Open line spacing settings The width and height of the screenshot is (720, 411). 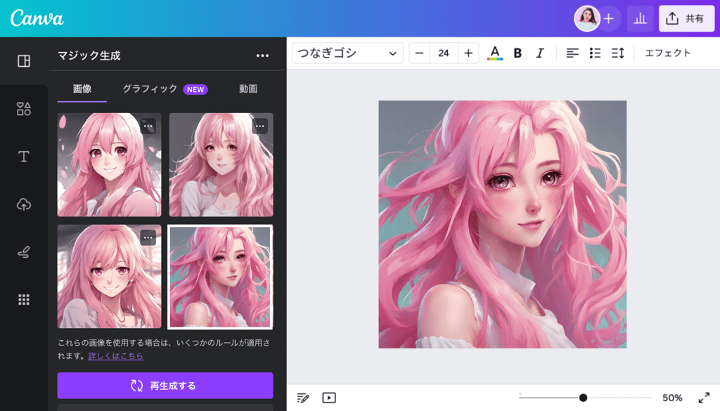(617, 53)
